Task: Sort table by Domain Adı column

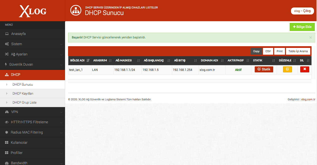Action: click(x=212, y=60)
